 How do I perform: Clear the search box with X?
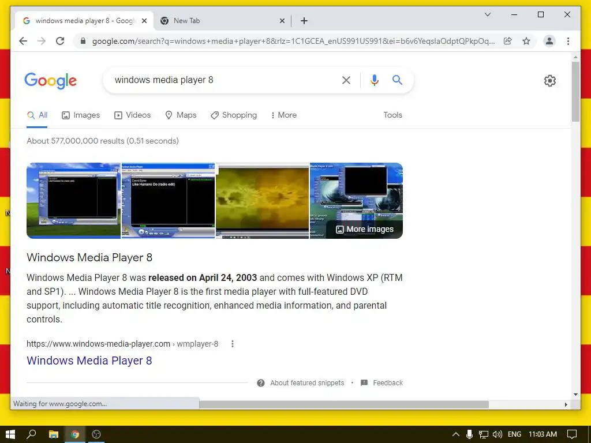(346, 80)
